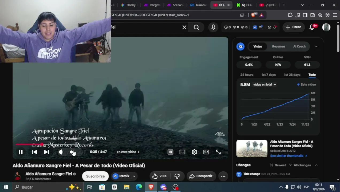The height and width of the screenshot is (192, 340).
Task: Open the browser Extensions puzzle icon
Action: tap(290, 15)
